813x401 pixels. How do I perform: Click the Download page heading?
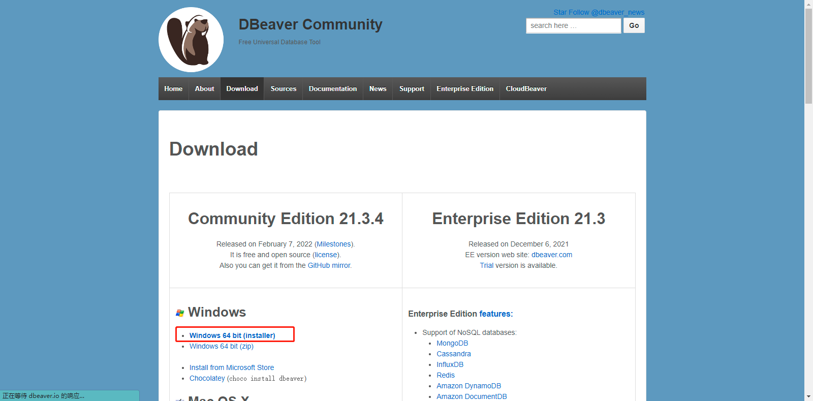(213, 149)
